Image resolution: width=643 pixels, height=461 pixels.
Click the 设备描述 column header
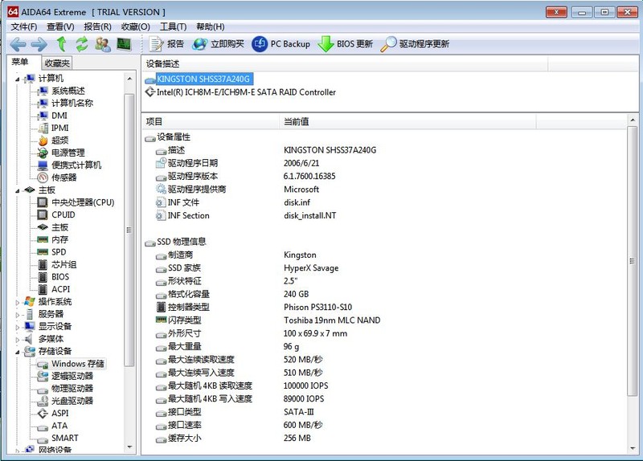pos(345,64)
